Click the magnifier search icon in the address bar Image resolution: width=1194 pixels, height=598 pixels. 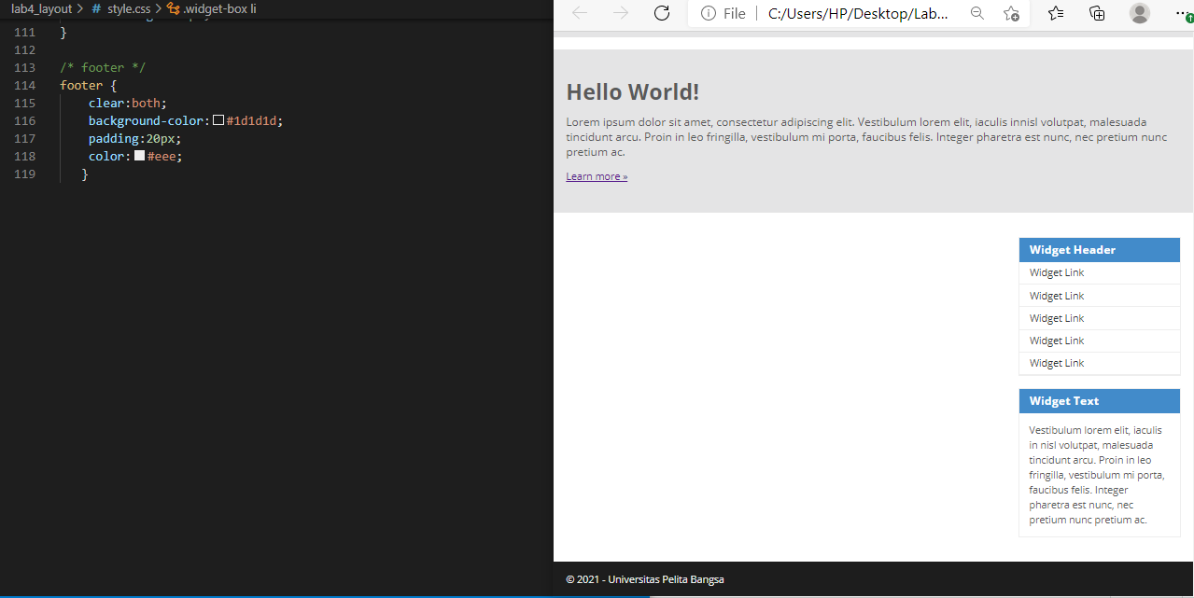coord(976,14)
